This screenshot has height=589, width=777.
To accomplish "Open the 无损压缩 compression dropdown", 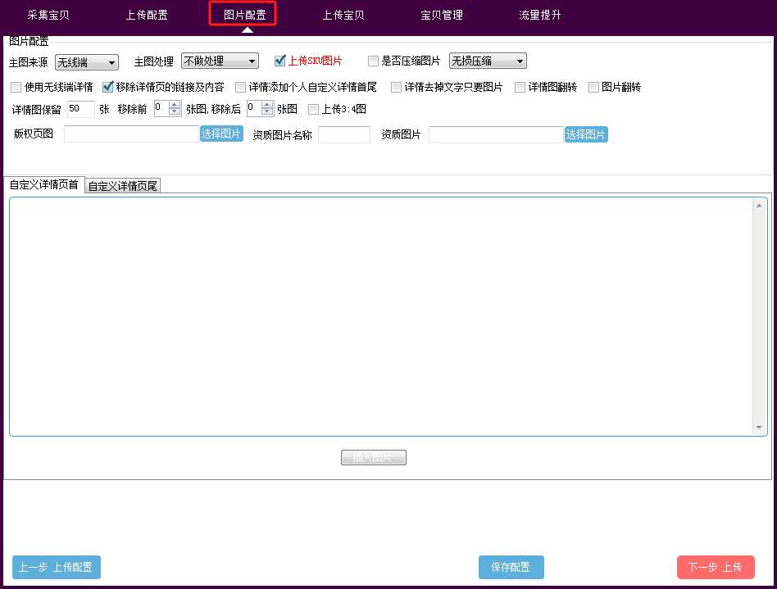I will click(x=488, y=61).
